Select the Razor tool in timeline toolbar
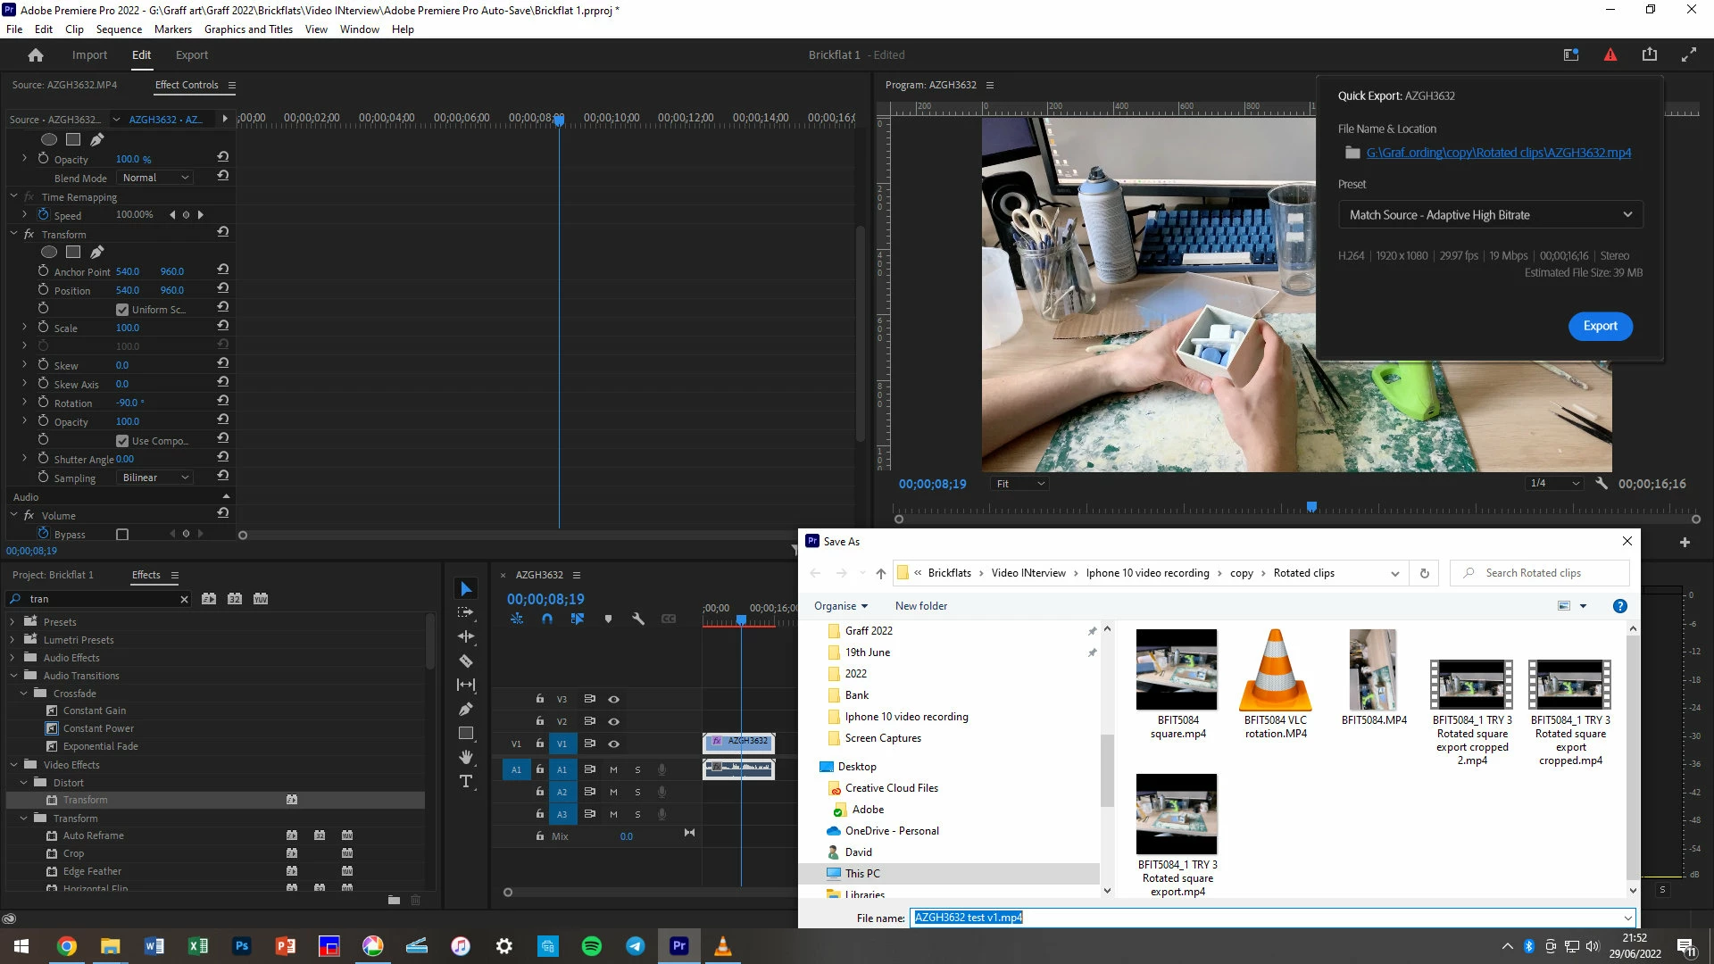1714x964 pixels. [x=465, y=661]
